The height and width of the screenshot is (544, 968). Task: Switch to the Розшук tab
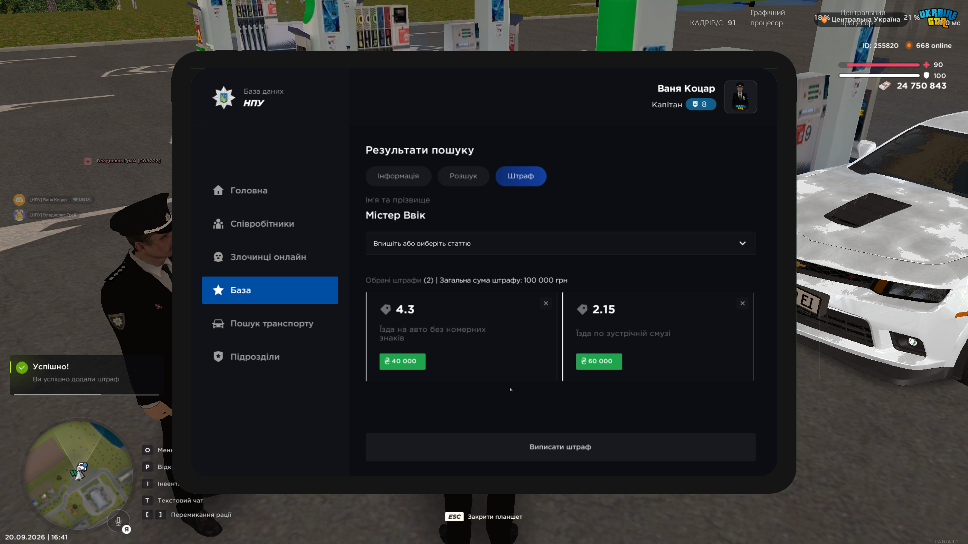(463, 176)
